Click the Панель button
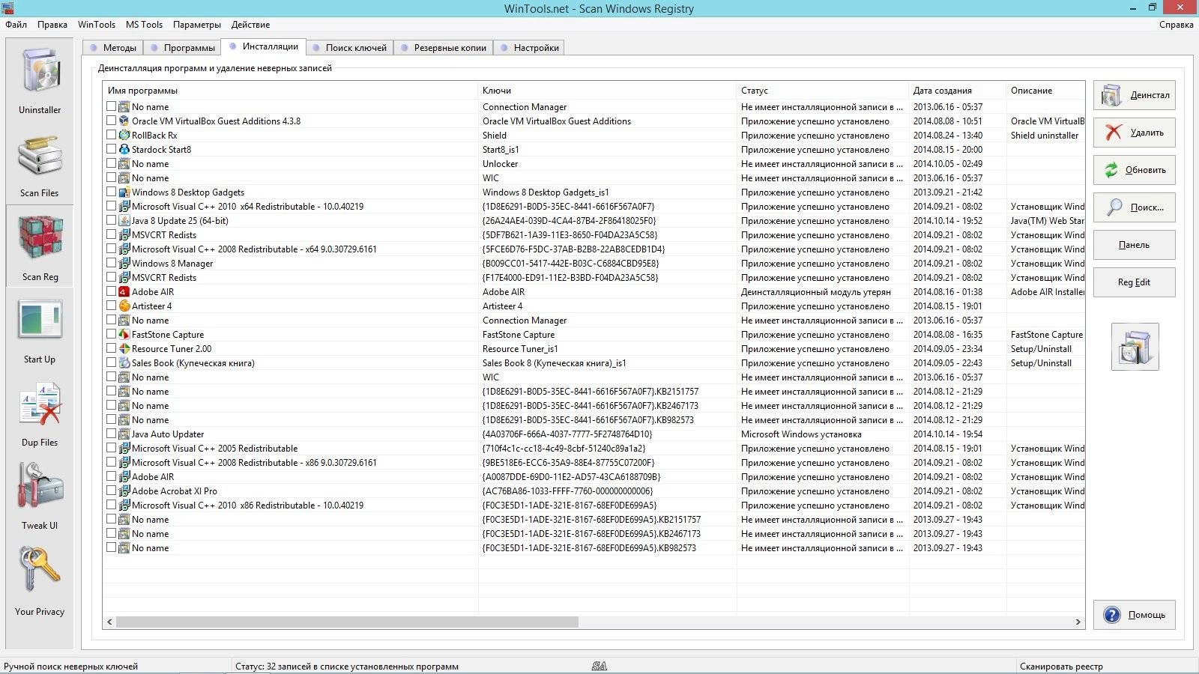 1135,245
